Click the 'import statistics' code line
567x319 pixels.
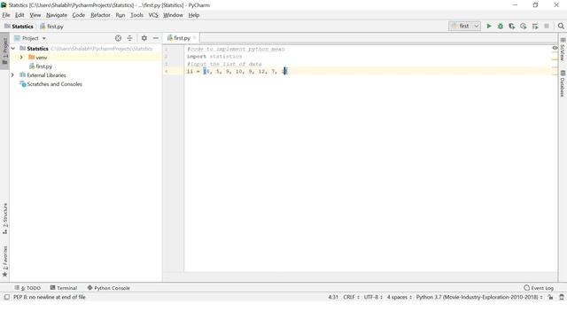click(x=214, y=57)
